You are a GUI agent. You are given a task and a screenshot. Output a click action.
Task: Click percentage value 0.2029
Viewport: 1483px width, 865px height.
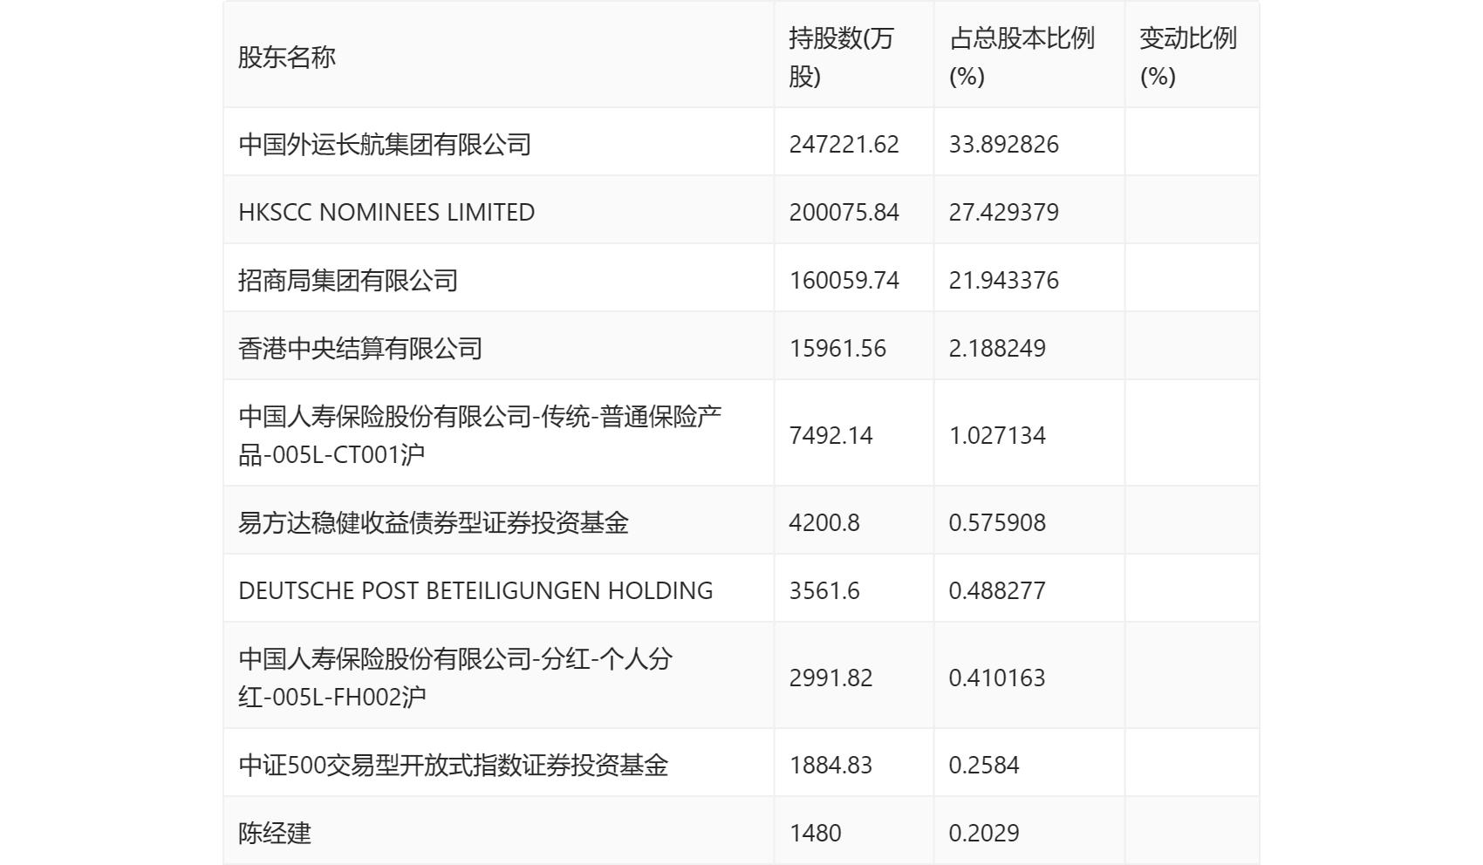coord(984,833)
